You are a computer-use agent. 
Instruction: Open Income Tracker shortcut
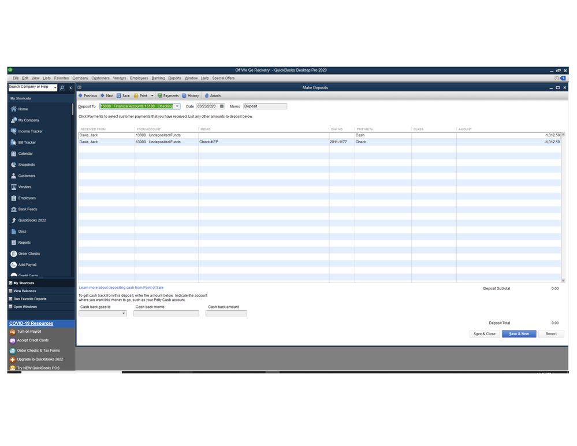pos(27,131)
